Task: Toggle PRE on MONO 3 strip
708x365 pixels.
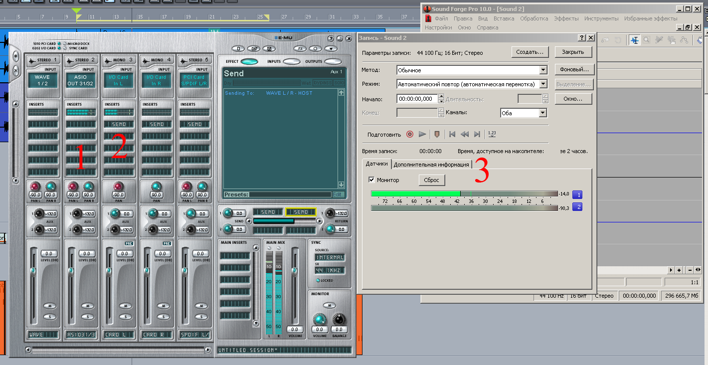Action: click(x=129, y=243)
